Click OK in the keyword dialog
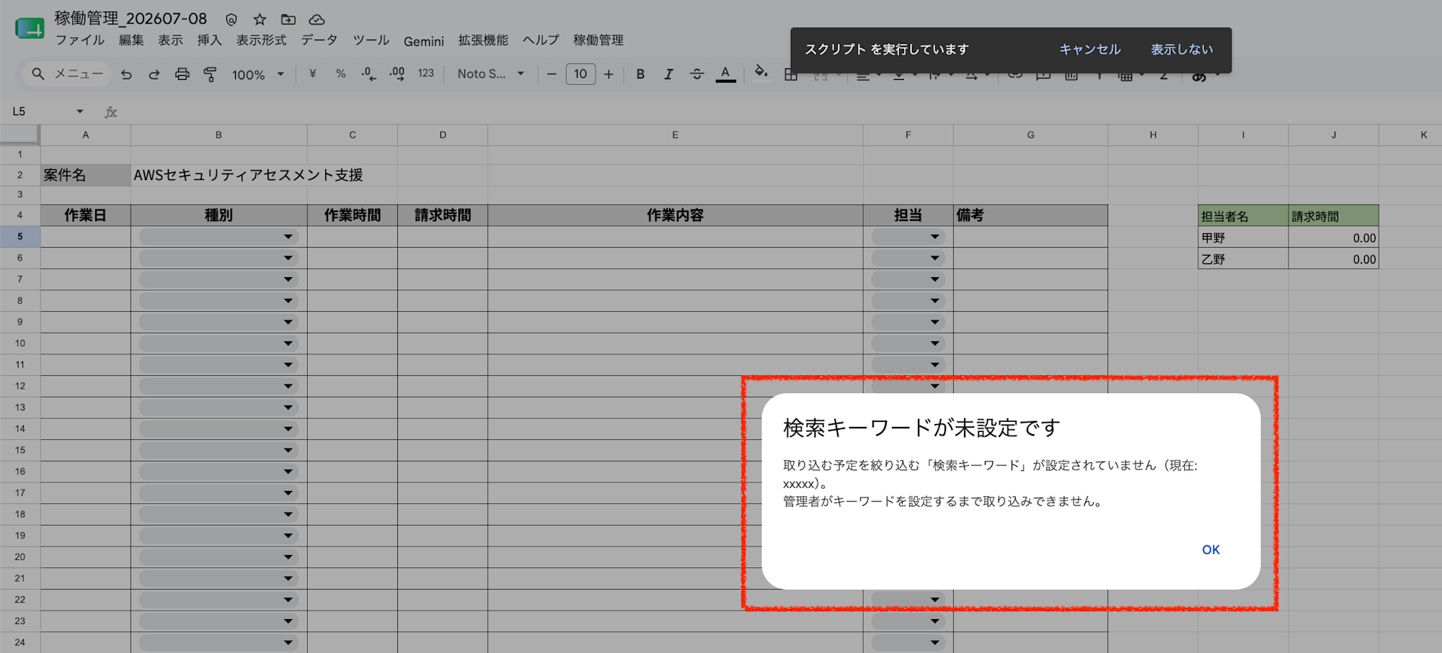 (x=1211, y=550)
